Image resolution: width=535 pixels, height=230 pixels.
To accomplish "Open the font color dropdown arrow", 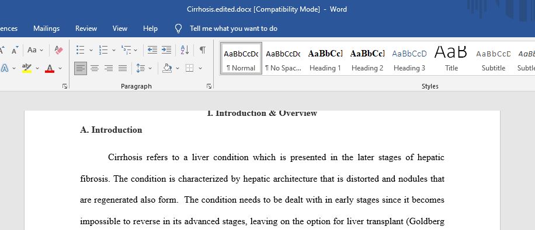I will point(60,68).
